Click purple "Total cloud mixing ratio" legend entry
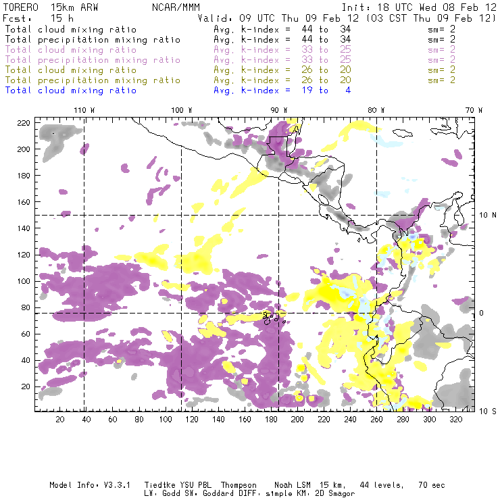The height and width of the screenshot is (500, 500). coord(71,50)
